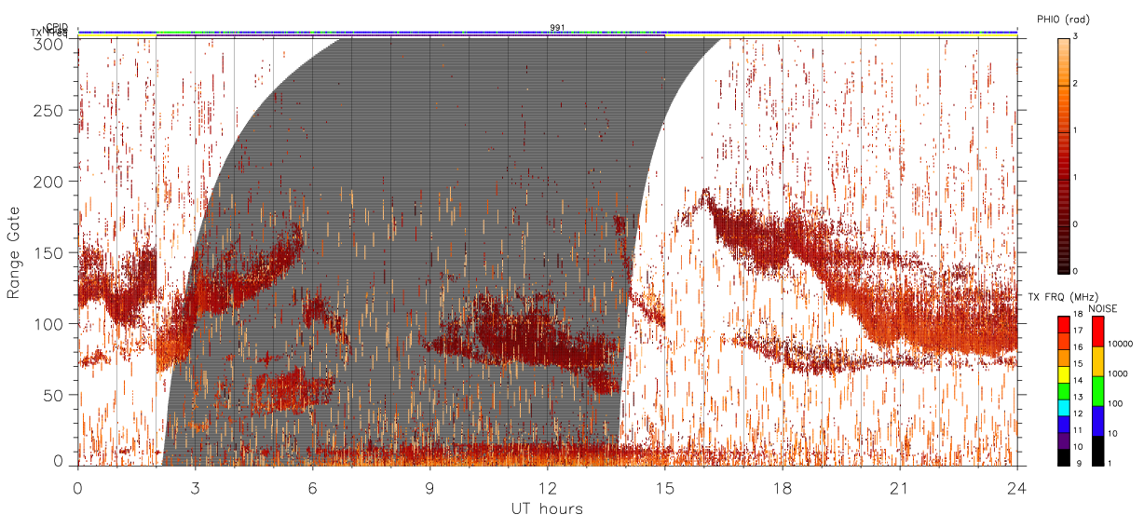
Task: Click the 100 label on Range Gate axis
Action: tap(49, 323)
